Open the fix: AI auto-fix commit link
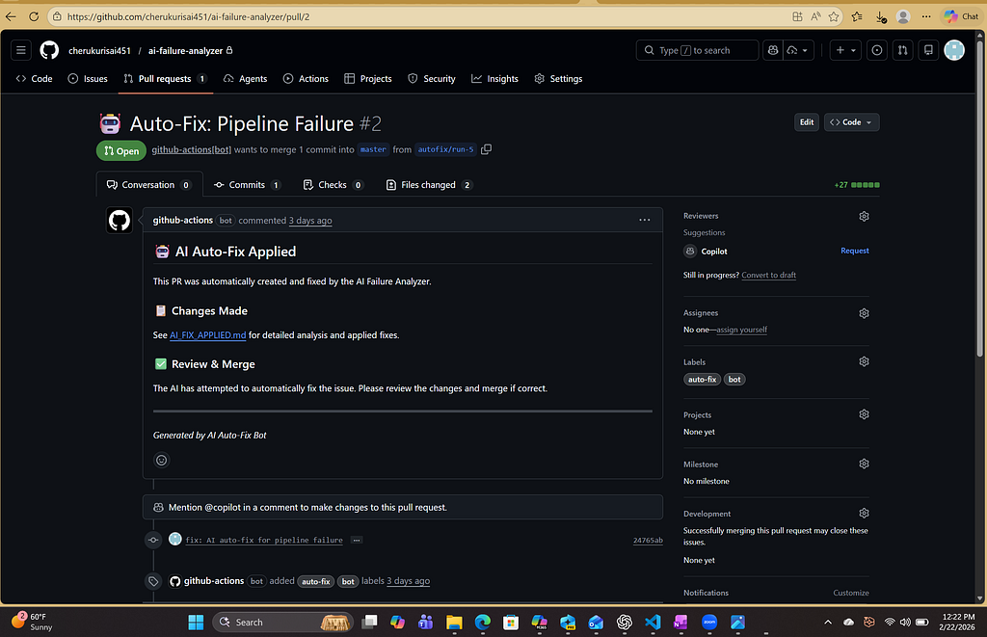The height and width of the screenshot is (637, 987). click(264, 540)
